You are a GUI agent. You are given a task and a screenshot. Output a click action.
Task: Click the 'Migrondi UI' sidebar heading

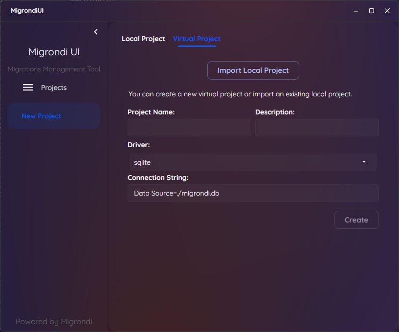54,52
